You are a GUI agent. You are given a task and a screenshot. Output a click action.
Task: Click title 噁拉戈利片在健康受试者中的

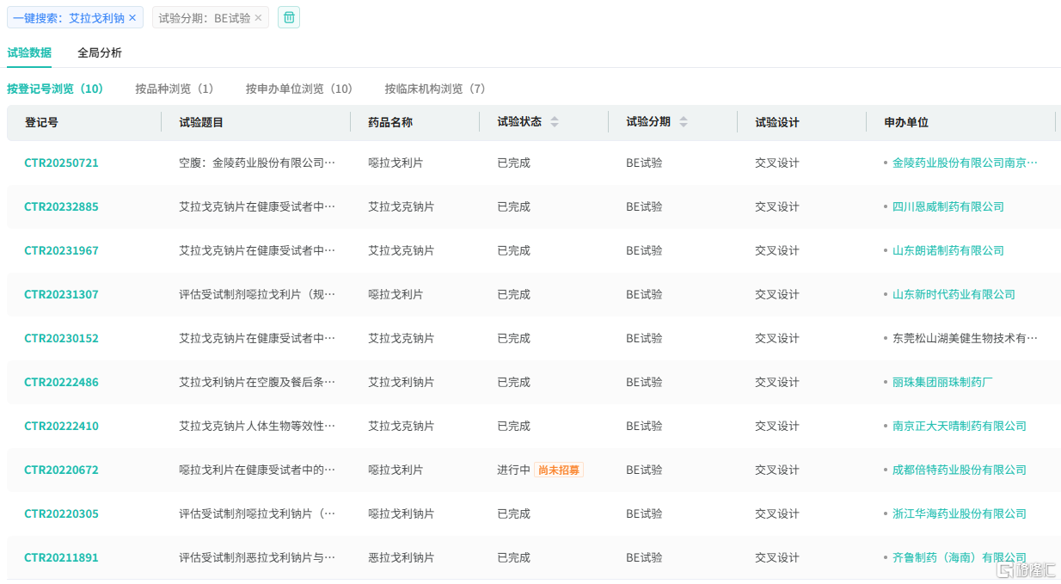pyautogui.click(x=257, y=470)
